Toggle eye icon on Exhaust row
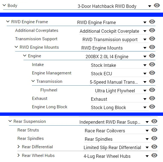163x162 pixels. point(152,98)
